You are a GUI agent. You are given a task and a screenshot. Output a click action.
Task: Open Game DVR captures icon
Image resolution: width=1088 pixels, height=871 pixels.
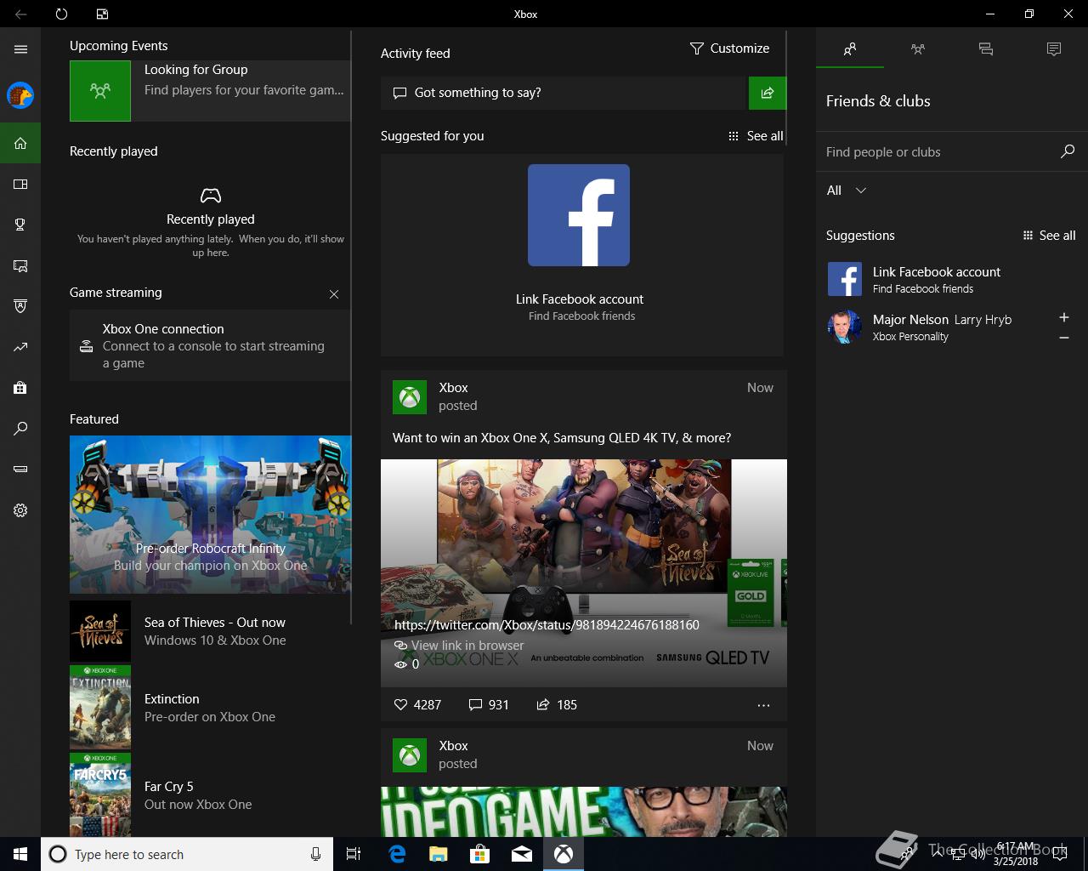tap(20, 265)
